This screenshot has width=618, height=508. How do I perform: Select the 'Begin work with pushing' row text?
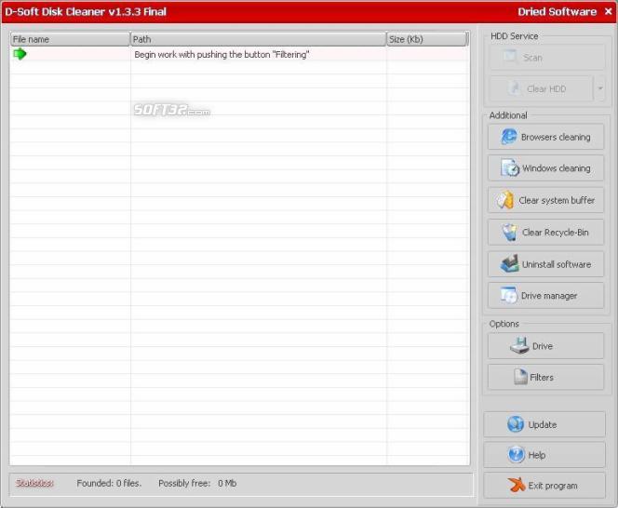click(x=222, y=54)
